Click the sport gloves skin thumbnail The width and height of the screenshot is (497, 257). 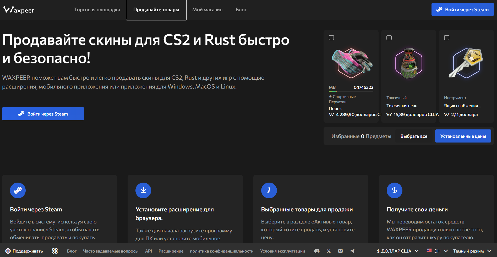click(x=352, y=63)
